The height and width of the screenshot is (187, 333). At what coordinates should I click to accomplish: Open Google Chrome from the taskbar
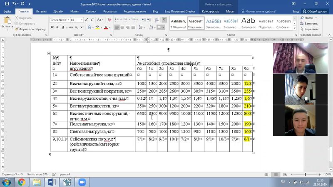pyautogui.click(x=22, y=182)
